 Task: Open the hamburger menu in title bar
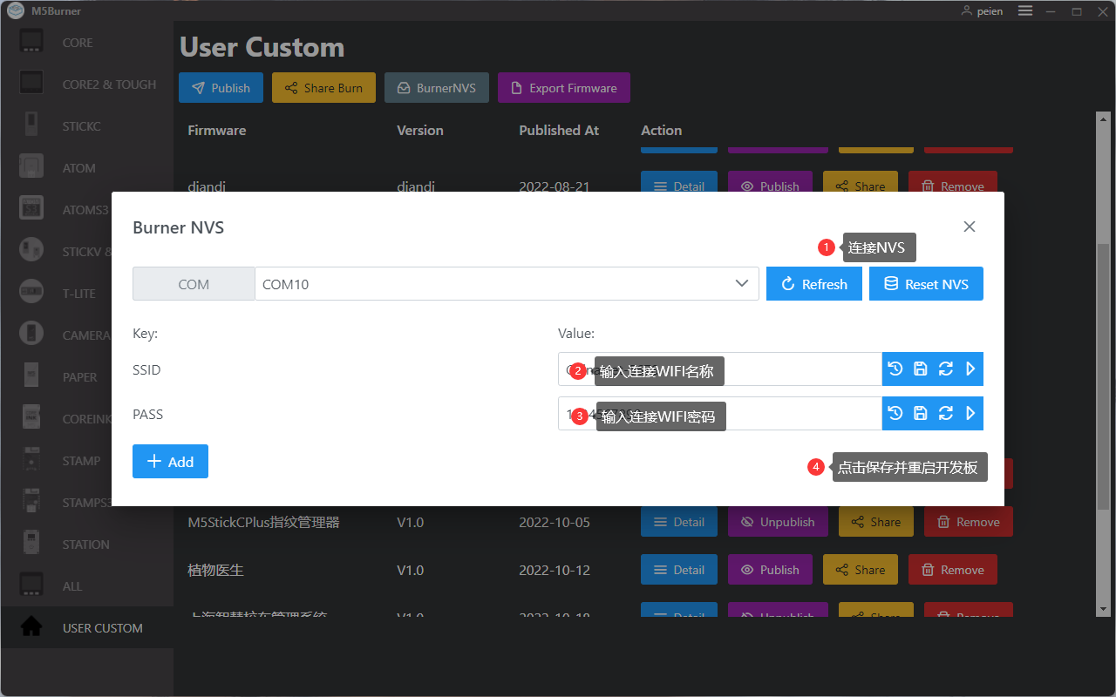tap(1025, 11)
